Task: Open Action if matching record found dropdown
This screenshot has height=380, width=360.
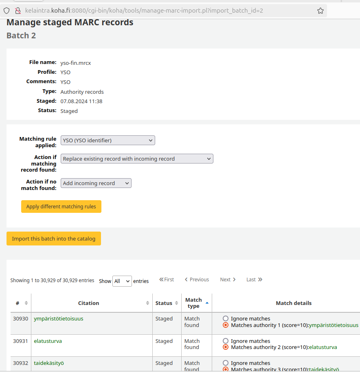Action: click(x=137, y=159)
